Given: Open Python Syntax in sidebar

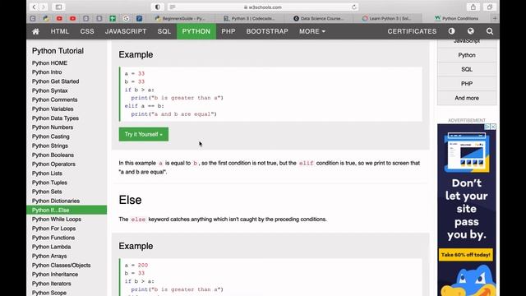Looking at the screenshot, I should point(49,90).
